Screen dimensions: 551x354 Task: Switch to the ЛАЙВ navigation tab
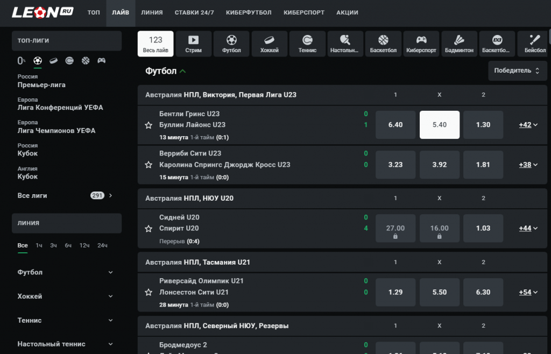coord(121,13)
